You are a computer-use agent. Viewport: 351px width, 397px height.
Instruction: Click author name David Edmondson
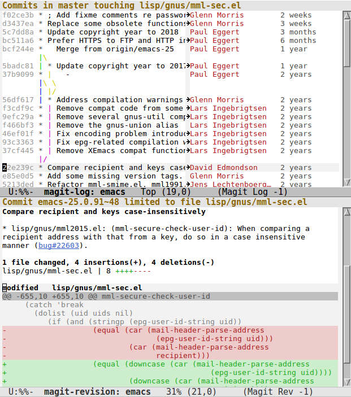pyautogui.click(x=223, y=168)
